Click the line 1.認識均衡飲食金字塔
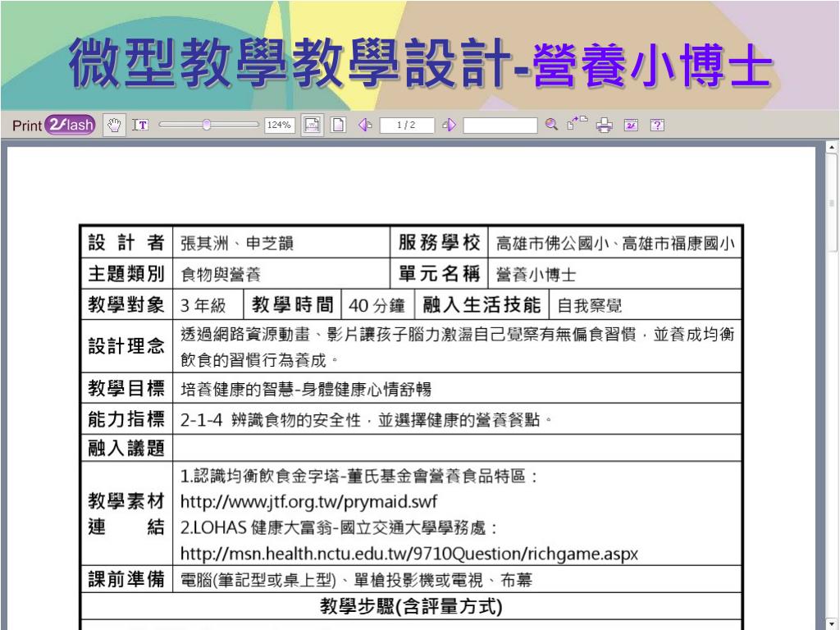Screen dimensions: 840x630 pyautogui.click(x=359, y=476)
